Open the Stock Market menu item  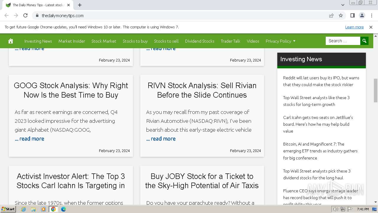point(104,41)
